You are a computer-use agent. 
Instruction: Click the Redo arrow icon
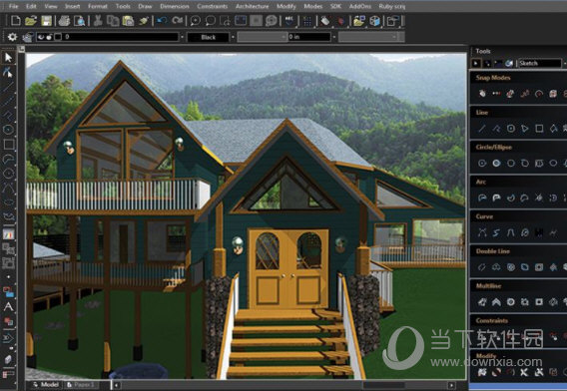[177, 21]
